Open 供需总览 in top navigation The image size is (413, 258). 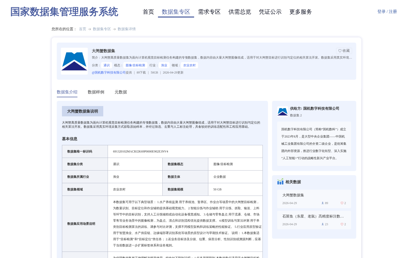tap(240, 12)
